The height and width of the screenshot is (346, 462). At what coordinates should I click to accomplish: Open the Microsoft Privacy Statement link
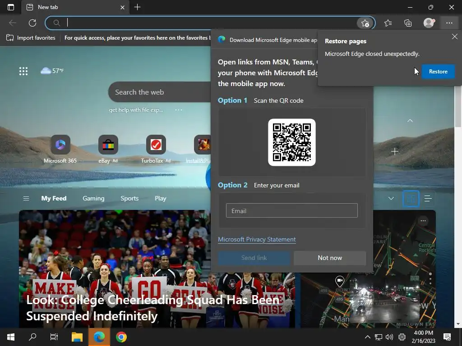pyautogui.click(x=257, y=239)
